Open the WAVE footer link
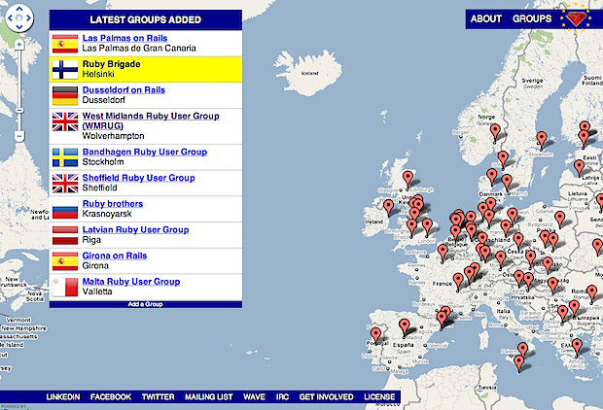The width and height of the screenshot is (603, 410). 254,397
